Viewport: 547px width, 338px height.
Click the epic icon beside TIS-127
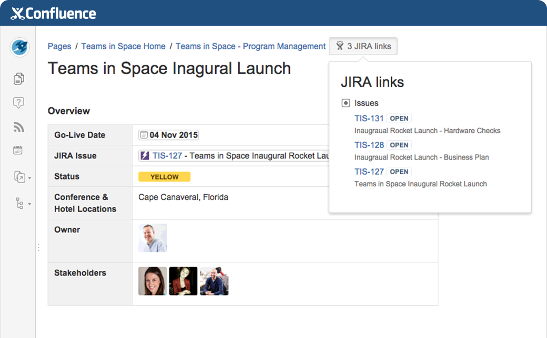(x=145, y=155)
